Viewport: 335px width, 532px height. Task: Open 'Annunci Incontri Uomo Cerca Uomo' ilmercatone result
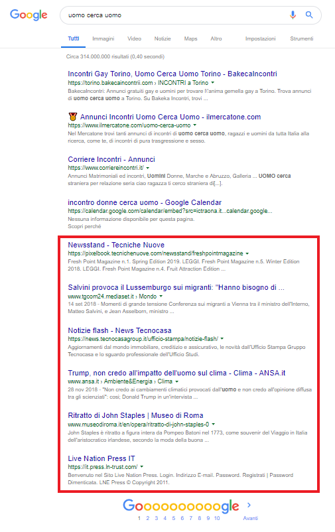coord(170,117)
